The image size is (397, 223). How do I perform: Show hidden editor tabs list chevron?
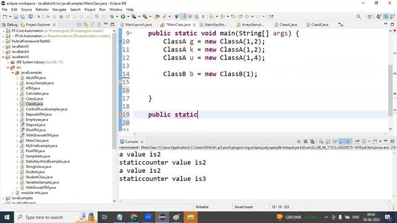tap(341, 25)
